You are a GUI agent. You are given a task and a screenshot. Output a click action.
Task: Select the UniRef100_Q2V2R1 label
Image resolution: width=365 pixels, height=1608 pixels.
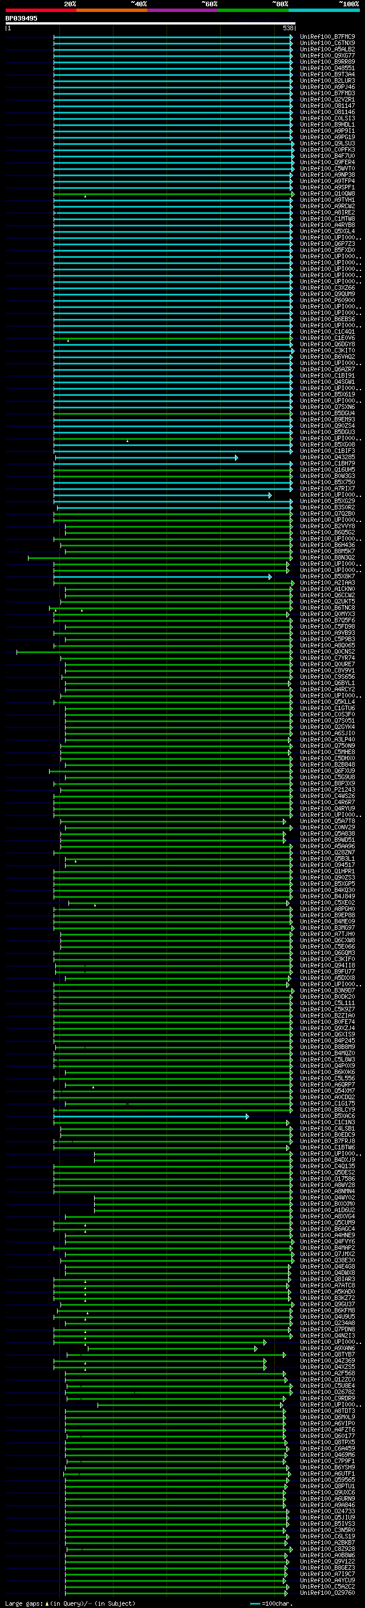click(x=327, y=99)
